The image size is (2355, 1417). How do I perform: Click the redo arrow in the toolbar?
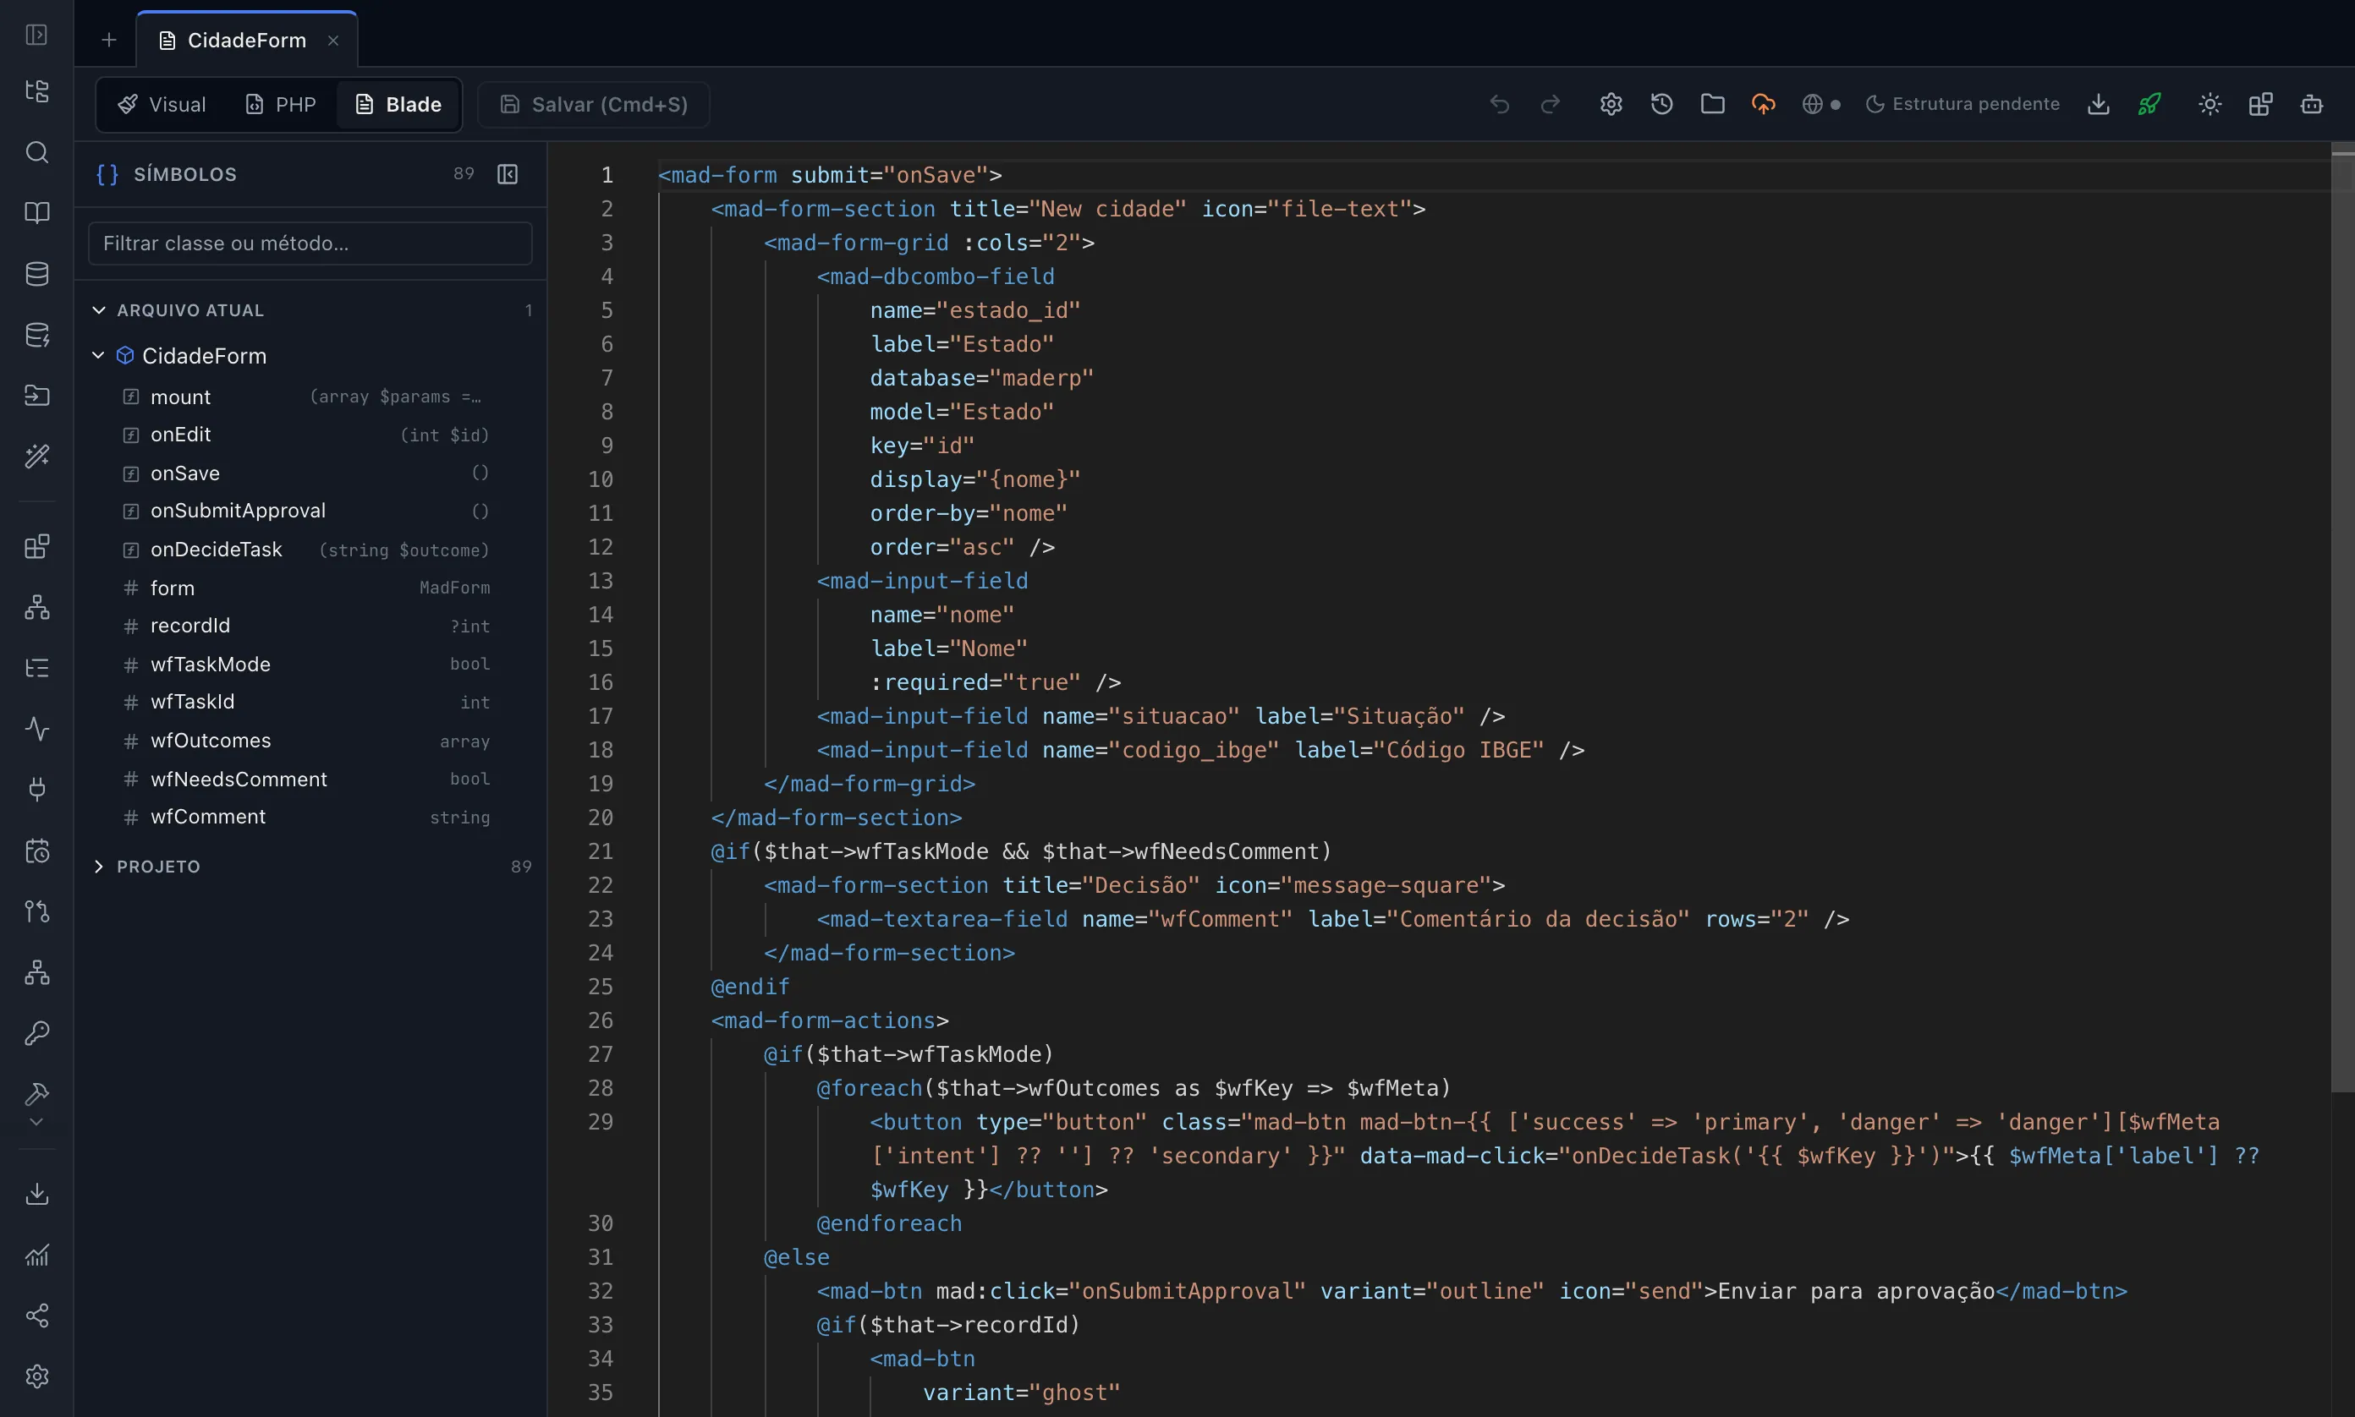tap(1551, 104)
